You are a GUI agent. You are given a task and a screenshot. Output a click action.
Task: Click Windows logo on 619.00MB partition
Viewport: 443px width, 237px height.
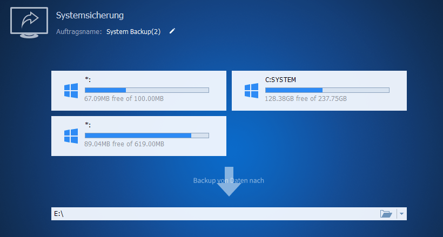(x=71, y=136)
